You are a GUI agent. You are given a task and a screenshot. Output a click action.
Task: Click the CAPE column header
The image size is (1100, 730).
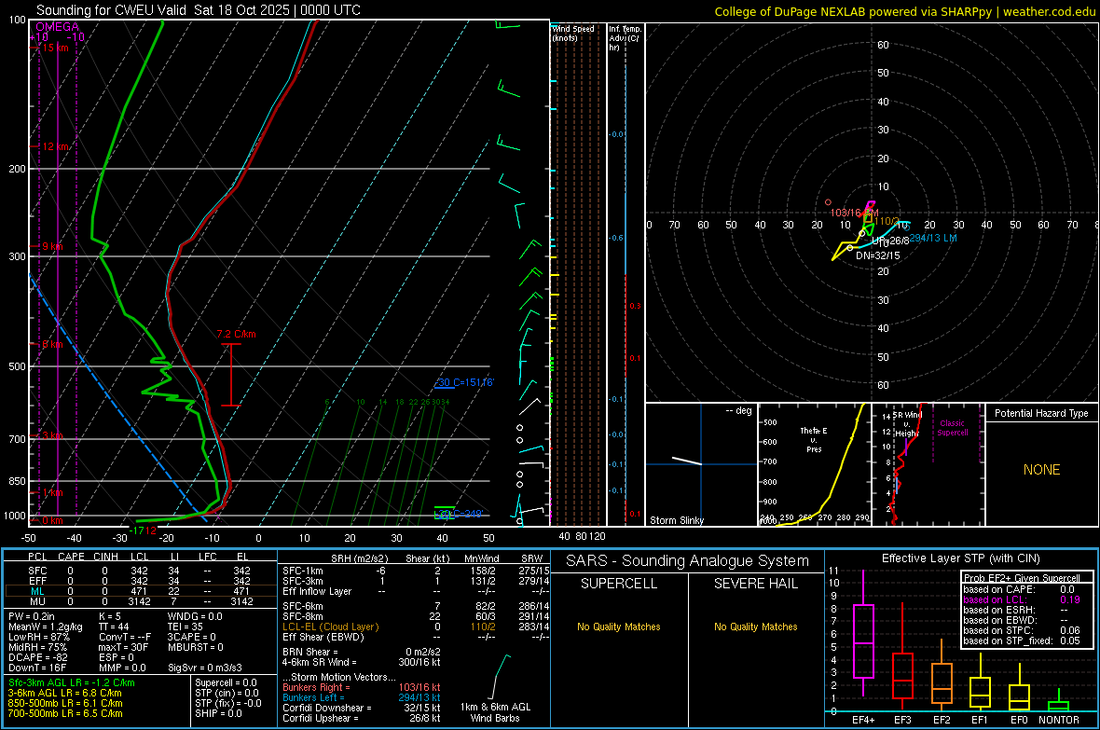pyautogui.click(x=71, y=557)
